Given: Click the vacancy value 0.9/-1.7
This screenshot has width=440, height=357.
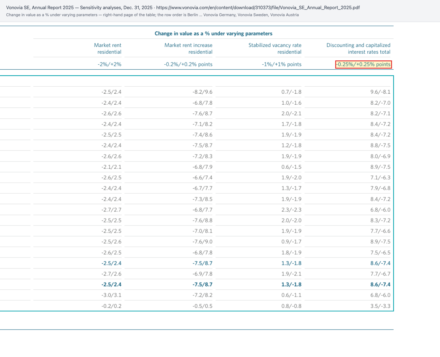Looking at the screenshot, I should (291, 242).
